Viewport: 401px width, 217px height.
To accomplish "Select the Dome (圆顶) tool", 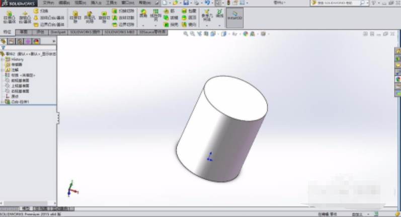I will (189, 18).
